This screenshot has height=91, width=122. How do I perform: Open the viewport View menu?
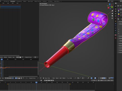click(x=54, y=78)
